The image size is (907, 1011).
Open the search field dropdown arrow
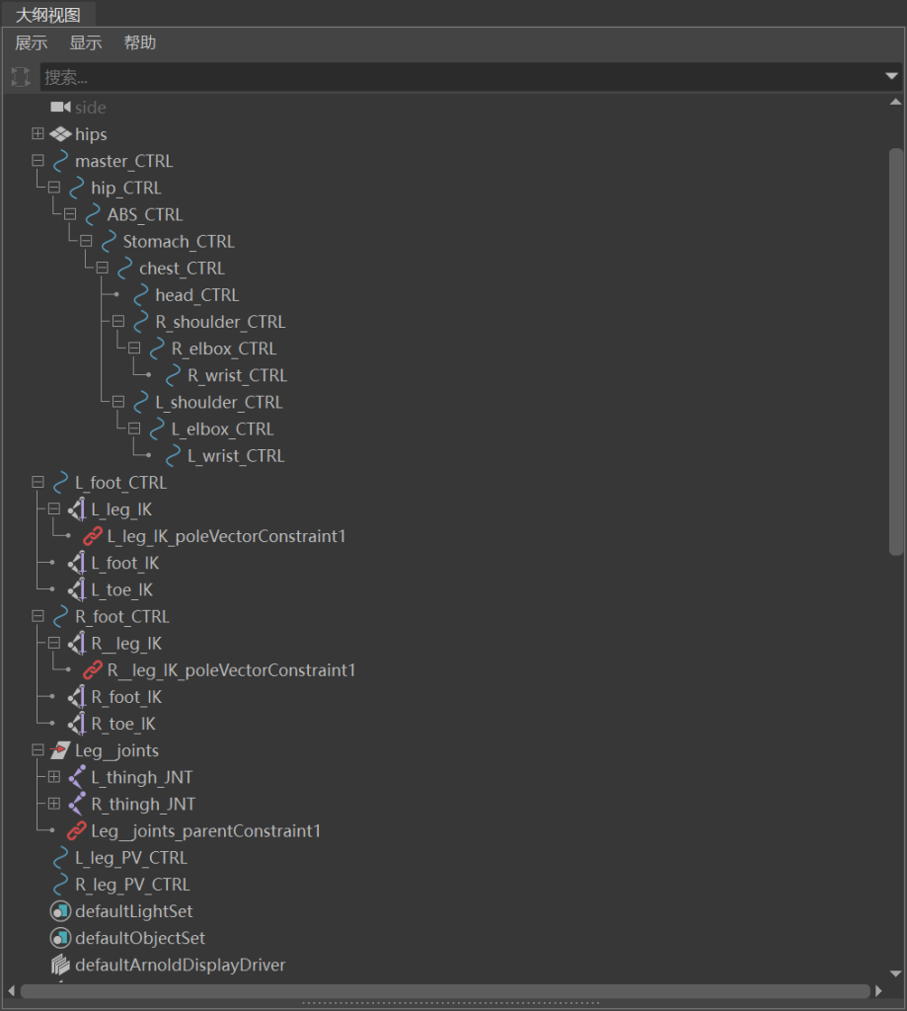(891, 76)
